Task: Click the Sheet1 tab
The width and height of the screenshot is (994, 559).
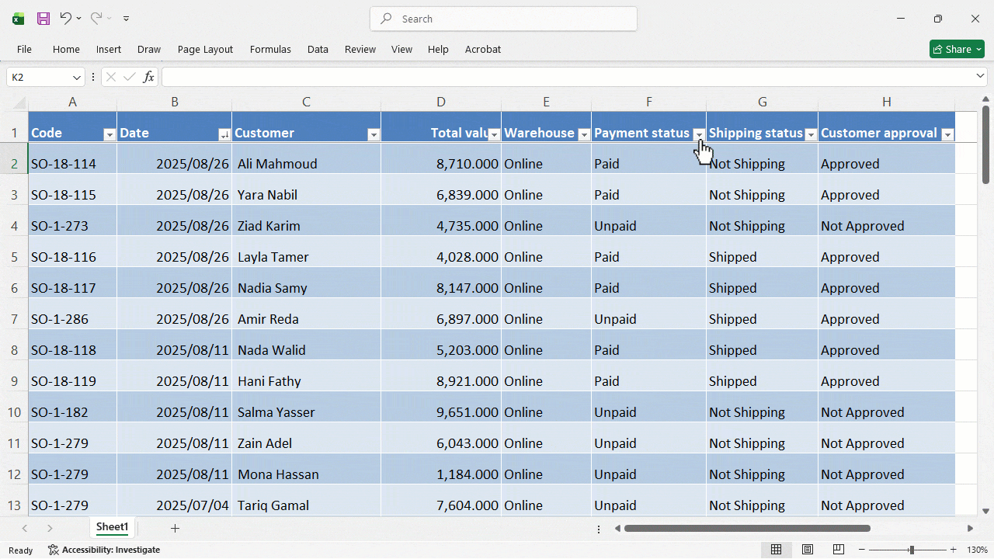Action: pyautogui.click(x=113, y=527)
